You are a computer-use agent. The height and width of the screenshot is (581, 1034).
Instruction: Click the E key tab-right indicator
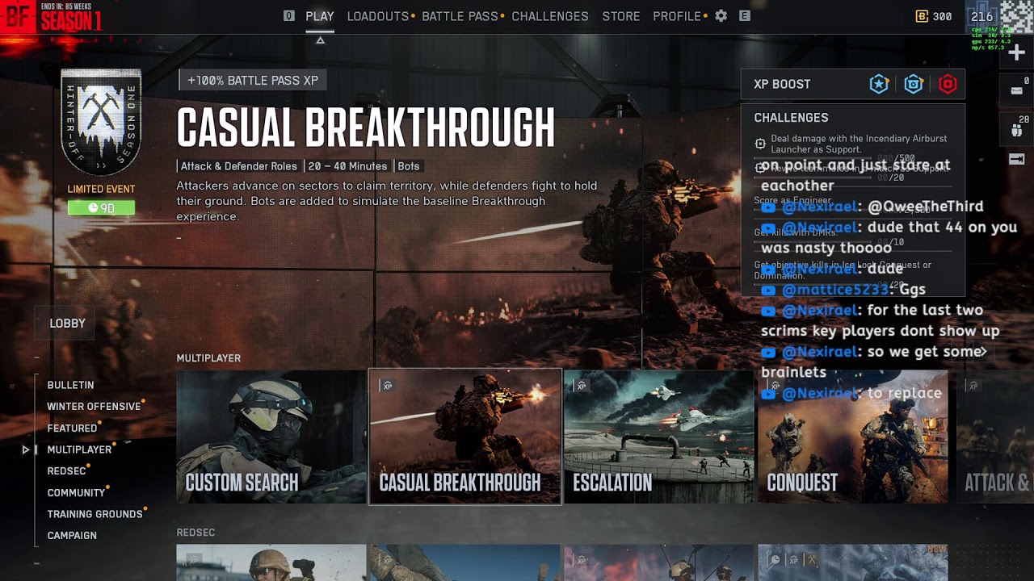click(x=745, y=16)
